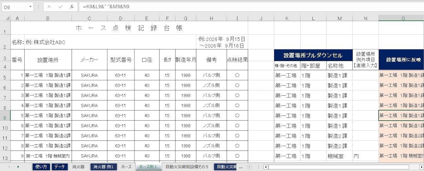
Task: Select 製造2課 cell in row 11 column M
Action: tap(339, 136)
